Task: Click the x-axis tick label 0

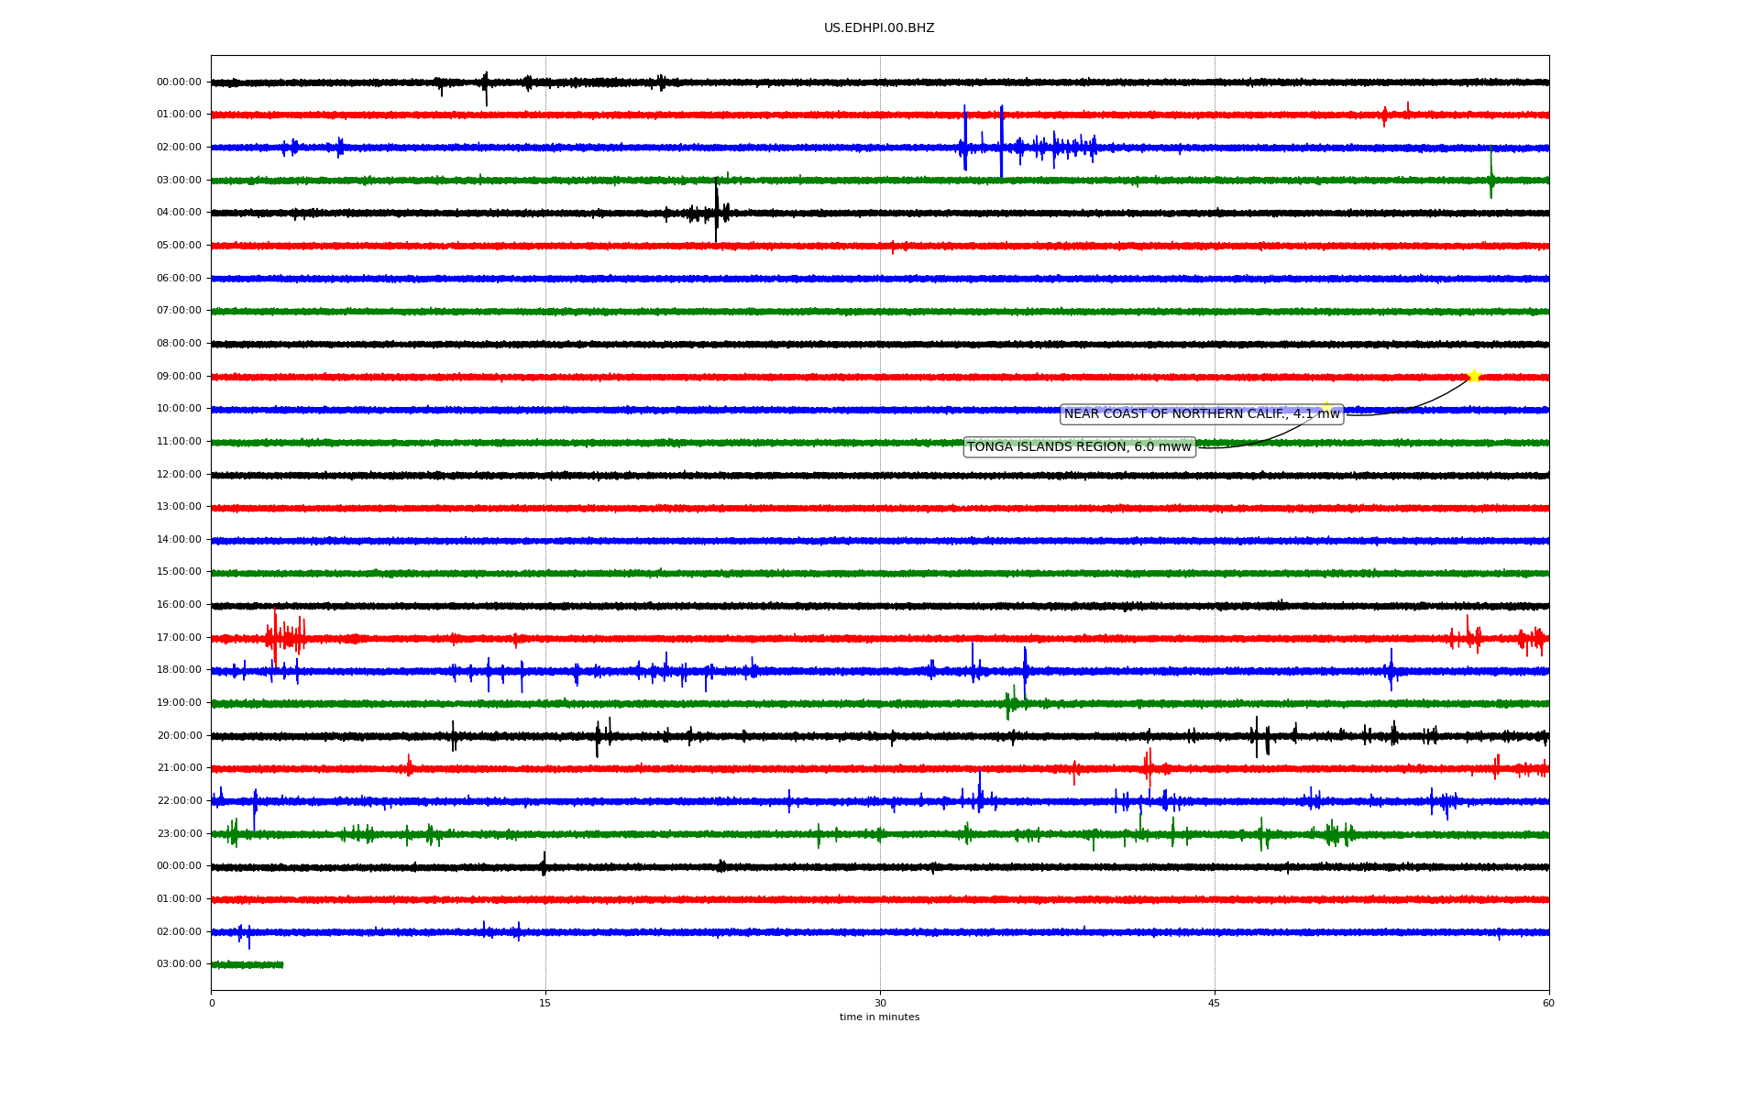Action: click(212, 1004)
